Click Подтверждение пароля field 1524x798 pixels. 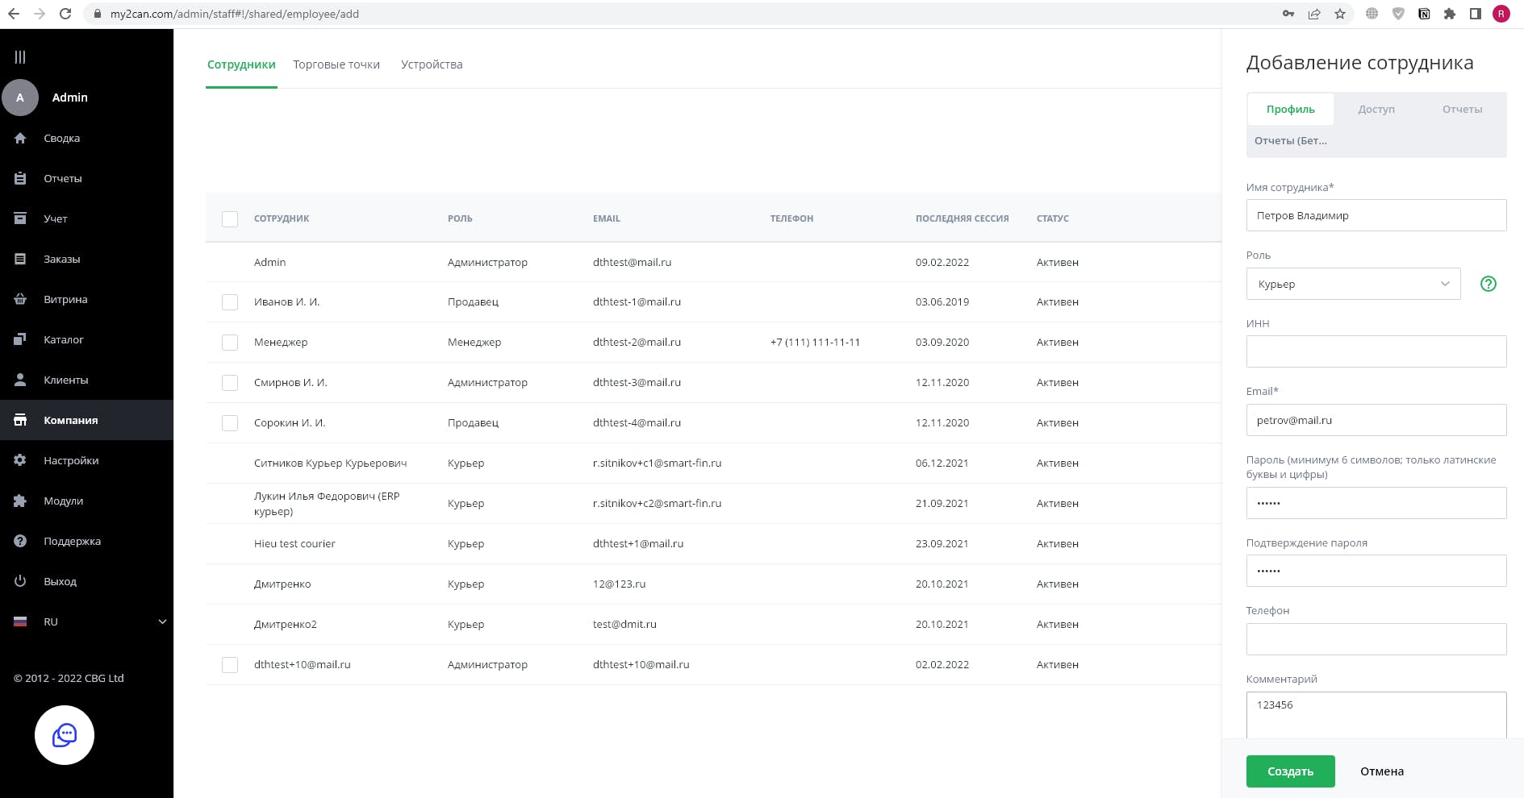[x=1376, y=571]
